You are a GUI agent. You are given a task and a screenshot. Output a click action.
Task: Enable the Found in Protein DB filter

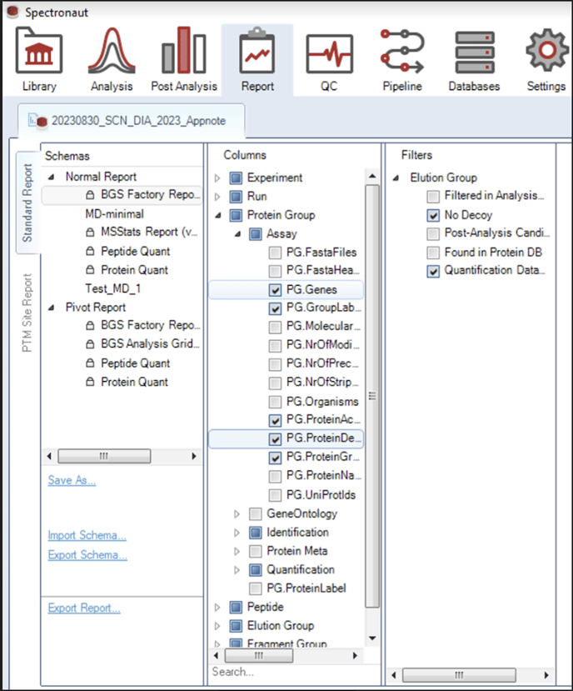click(x=433, y=253)
